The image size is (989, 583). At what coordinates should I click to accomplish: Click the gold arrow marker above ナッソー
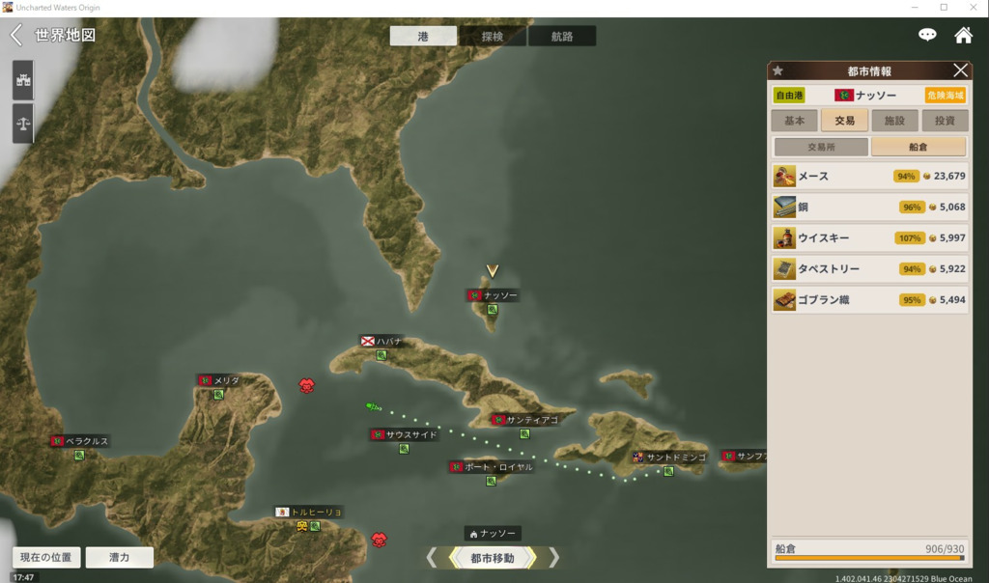pyautogui.click(x=493, y=271)
